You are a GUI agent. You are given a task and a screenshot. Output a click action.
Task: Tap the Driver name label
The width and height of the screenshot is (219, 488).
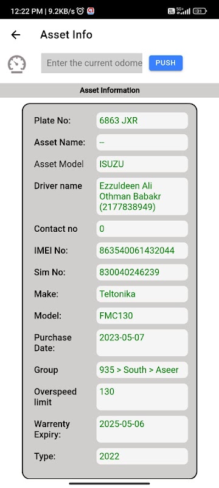click(x=58, y=186)
